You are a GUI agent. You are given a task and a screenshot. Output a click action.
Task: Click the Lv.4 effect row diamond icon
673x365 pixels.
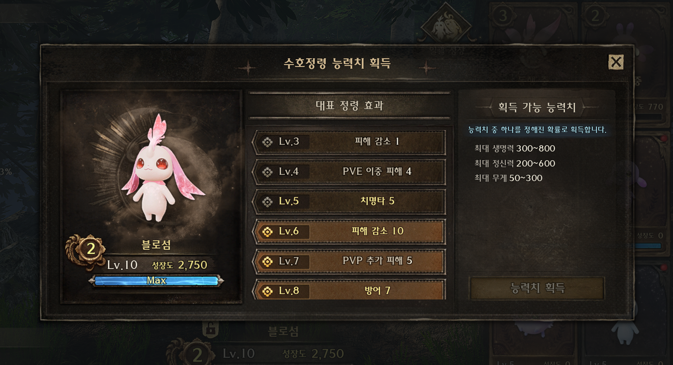(x=267, y=172)
